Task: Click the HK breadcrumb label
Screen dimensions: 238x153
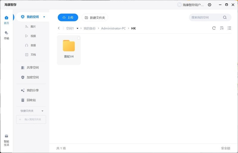Action: 133,28
